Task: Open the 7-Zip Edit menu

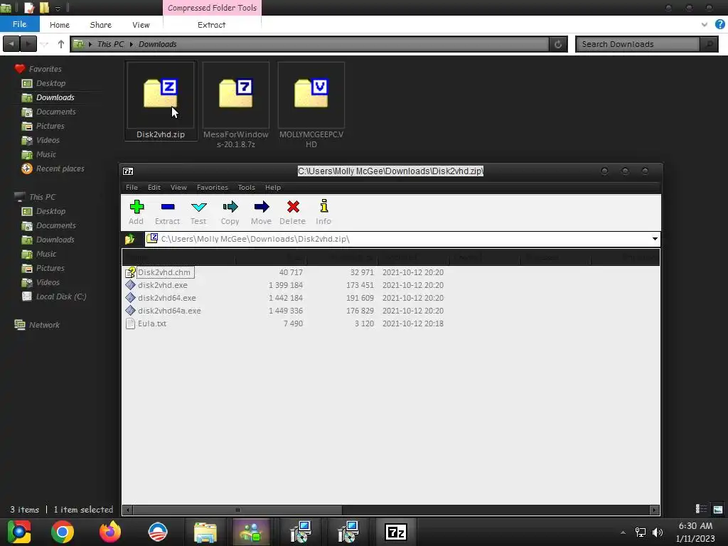Action: pyautogui.click(x=154, y=188)
